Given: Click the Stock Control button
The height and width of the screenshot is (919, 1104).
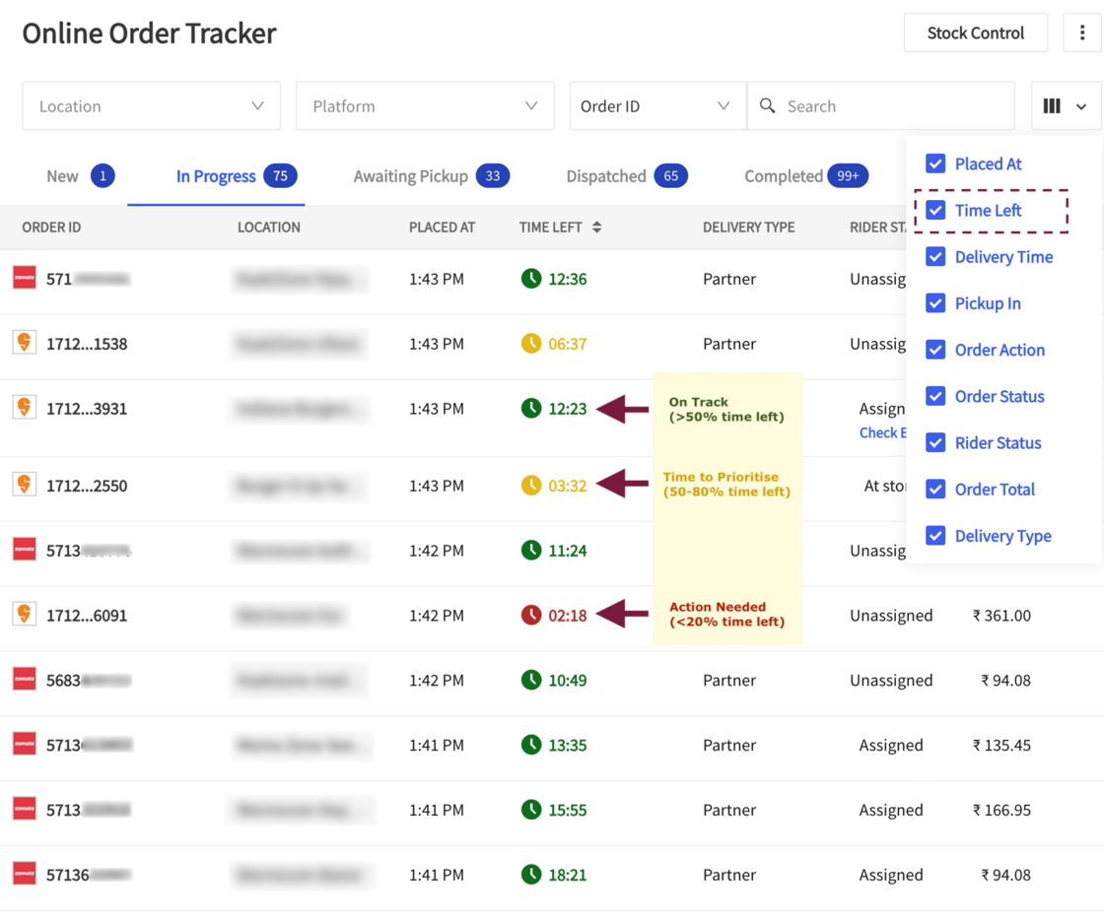Looking at the screenshot, I should pos(975,33).
